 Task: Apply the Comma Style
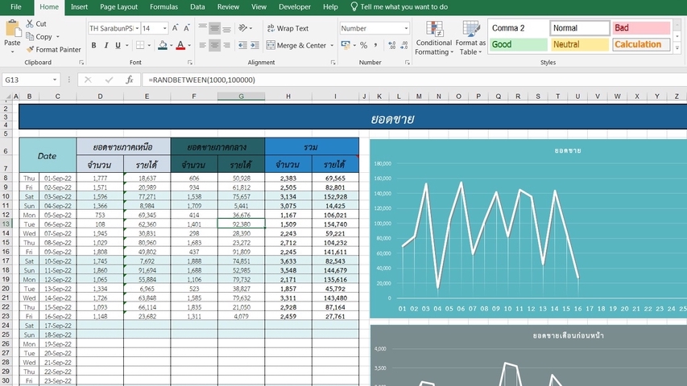tap(375, 45)
